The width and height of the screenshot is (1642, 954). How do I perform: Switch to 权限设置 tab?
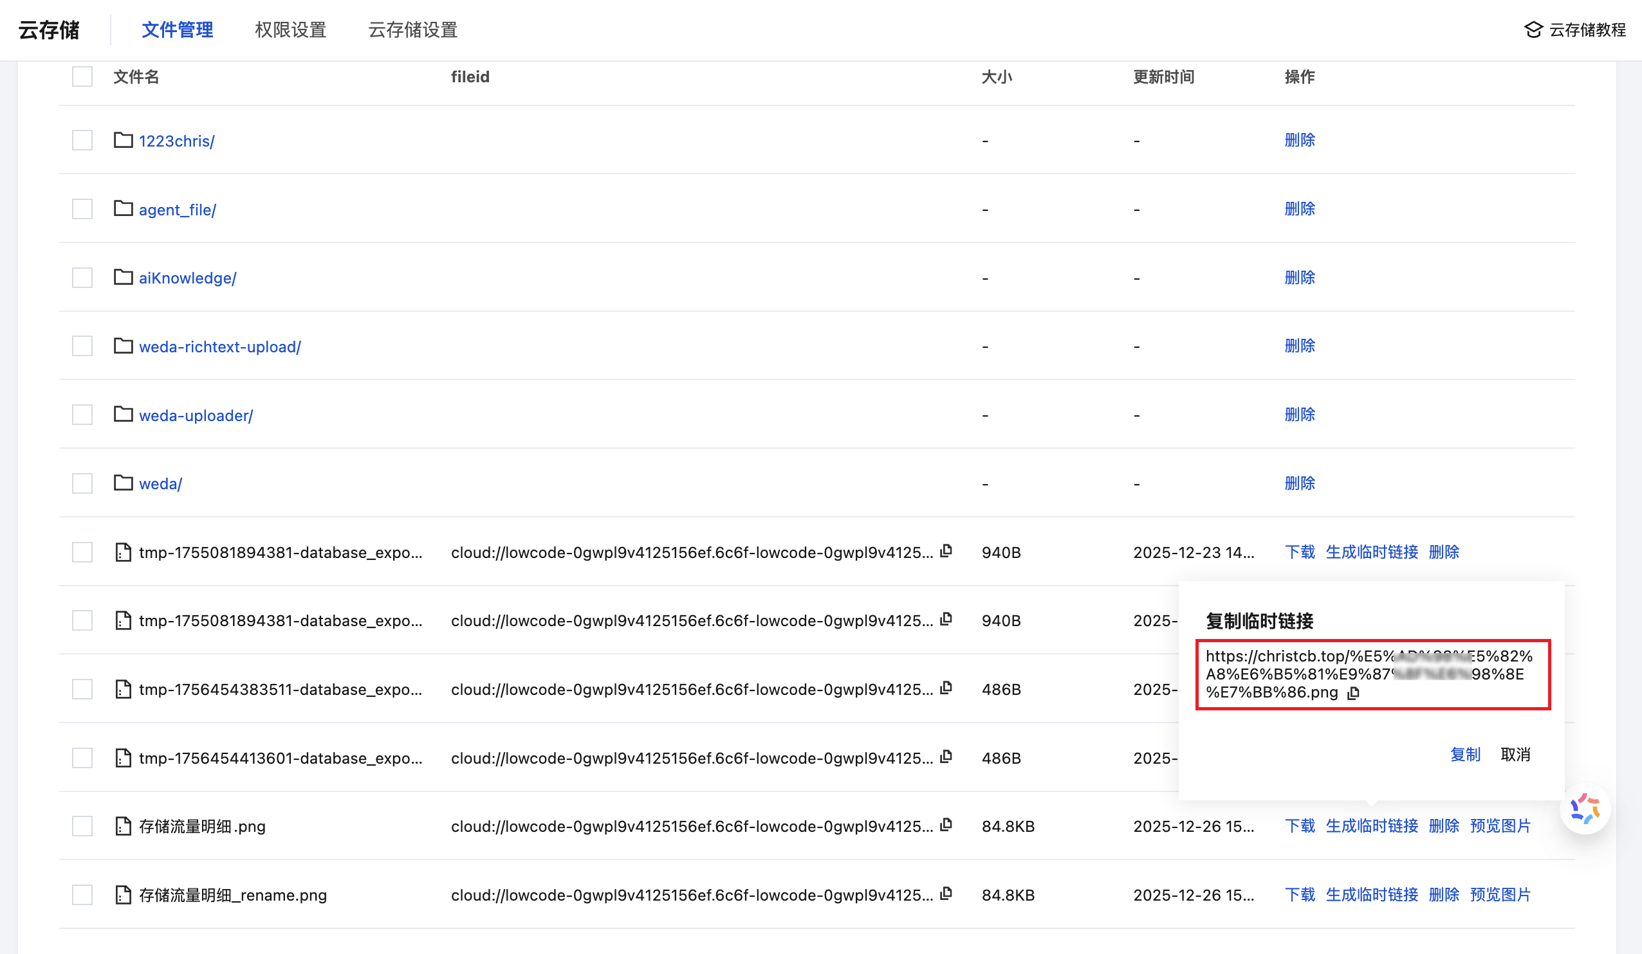[290, 30]
